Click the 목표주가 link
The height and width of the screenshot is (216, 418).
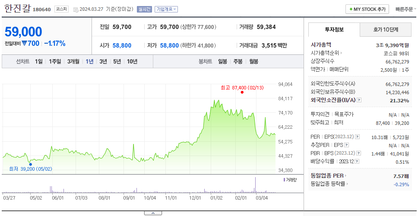344,114
